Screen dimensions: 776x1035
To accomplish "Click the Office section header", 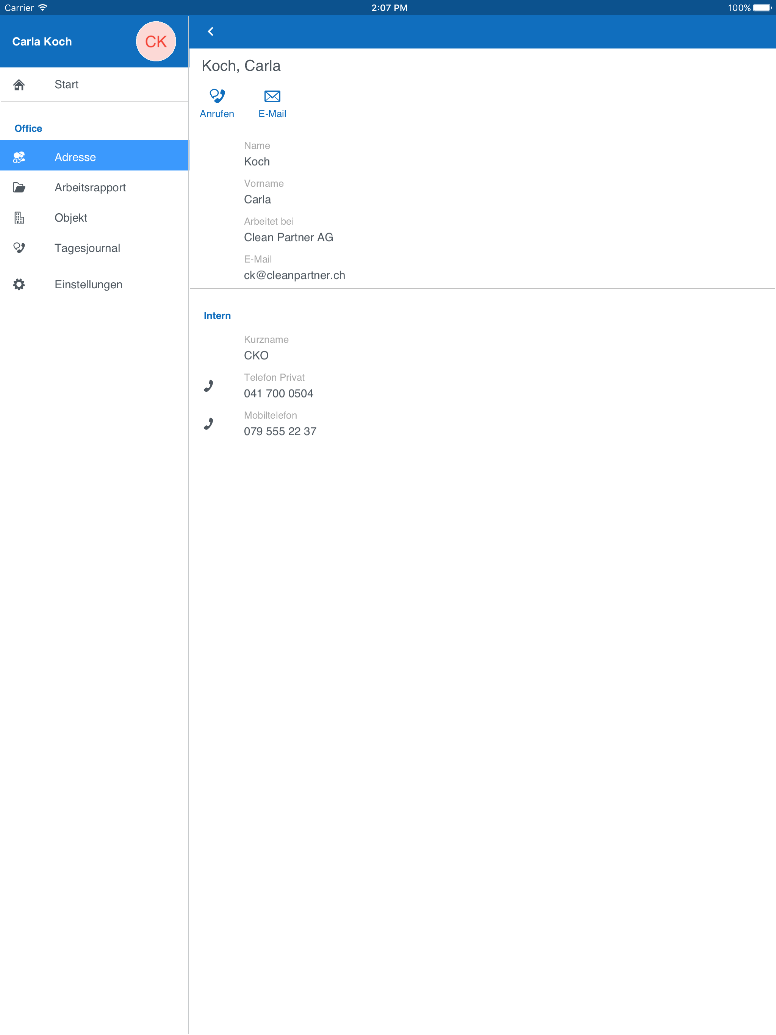I will (28, 129).
